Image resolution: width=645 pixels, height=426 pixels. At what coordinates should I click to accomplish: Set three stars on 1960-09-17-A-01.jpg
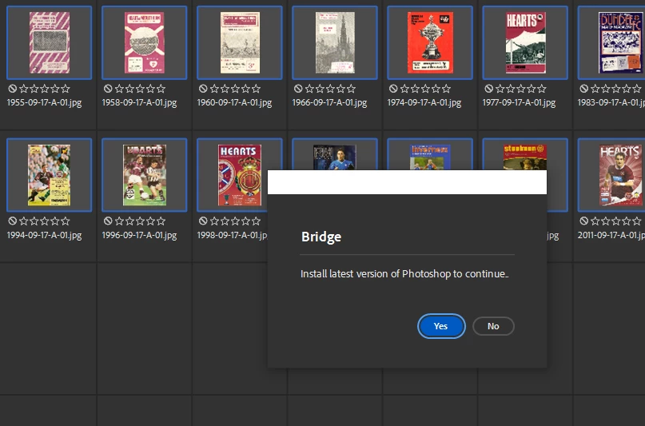click(235, 89)
